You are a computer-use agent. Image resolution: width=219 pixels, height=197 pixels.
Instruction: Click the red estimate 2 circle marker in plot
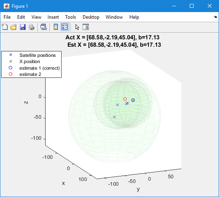[x=125, y=99]
